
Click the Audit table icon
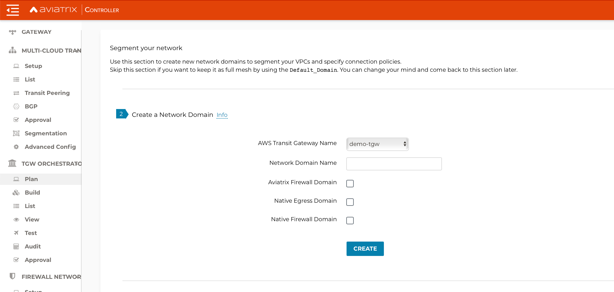pyautogui.click(x=16, y=247)
